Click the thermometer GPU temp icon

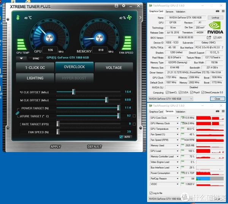coord(18,17)
